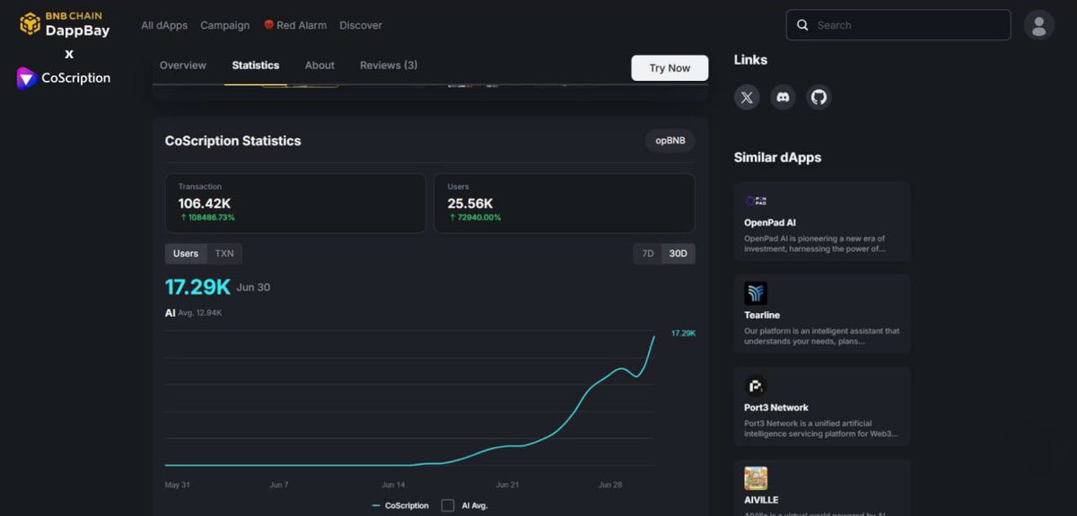Screen dimensions: 1077x516
Task: Click the AIVILLE app icon
Action: [756, 478]
